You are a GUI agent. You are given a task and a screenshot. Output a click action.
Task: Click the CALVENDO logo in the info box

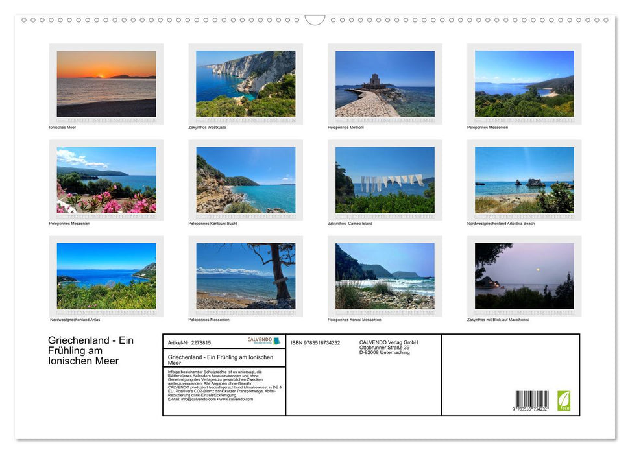263,341
